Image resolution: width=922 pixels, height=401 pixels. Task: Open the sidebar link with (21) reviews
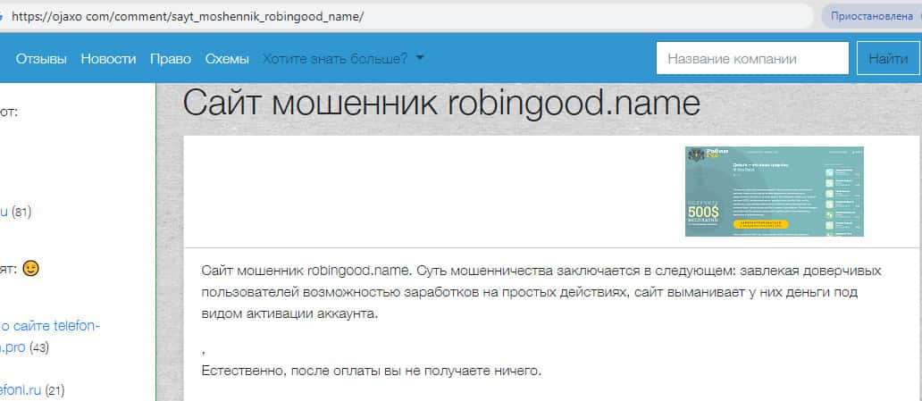tap(21, 389)
